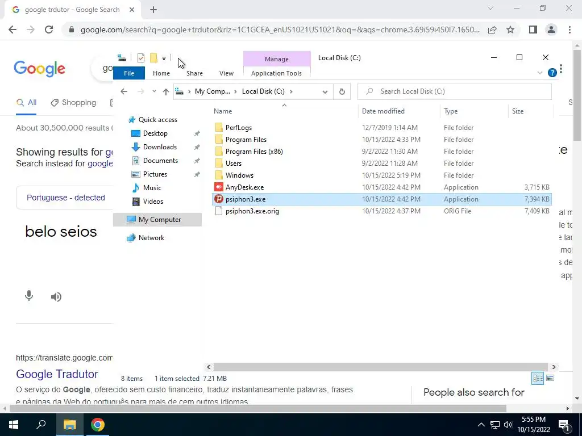Open Chrome profile avatar menu
Viewport: 582px width, 436px height.
551,30
